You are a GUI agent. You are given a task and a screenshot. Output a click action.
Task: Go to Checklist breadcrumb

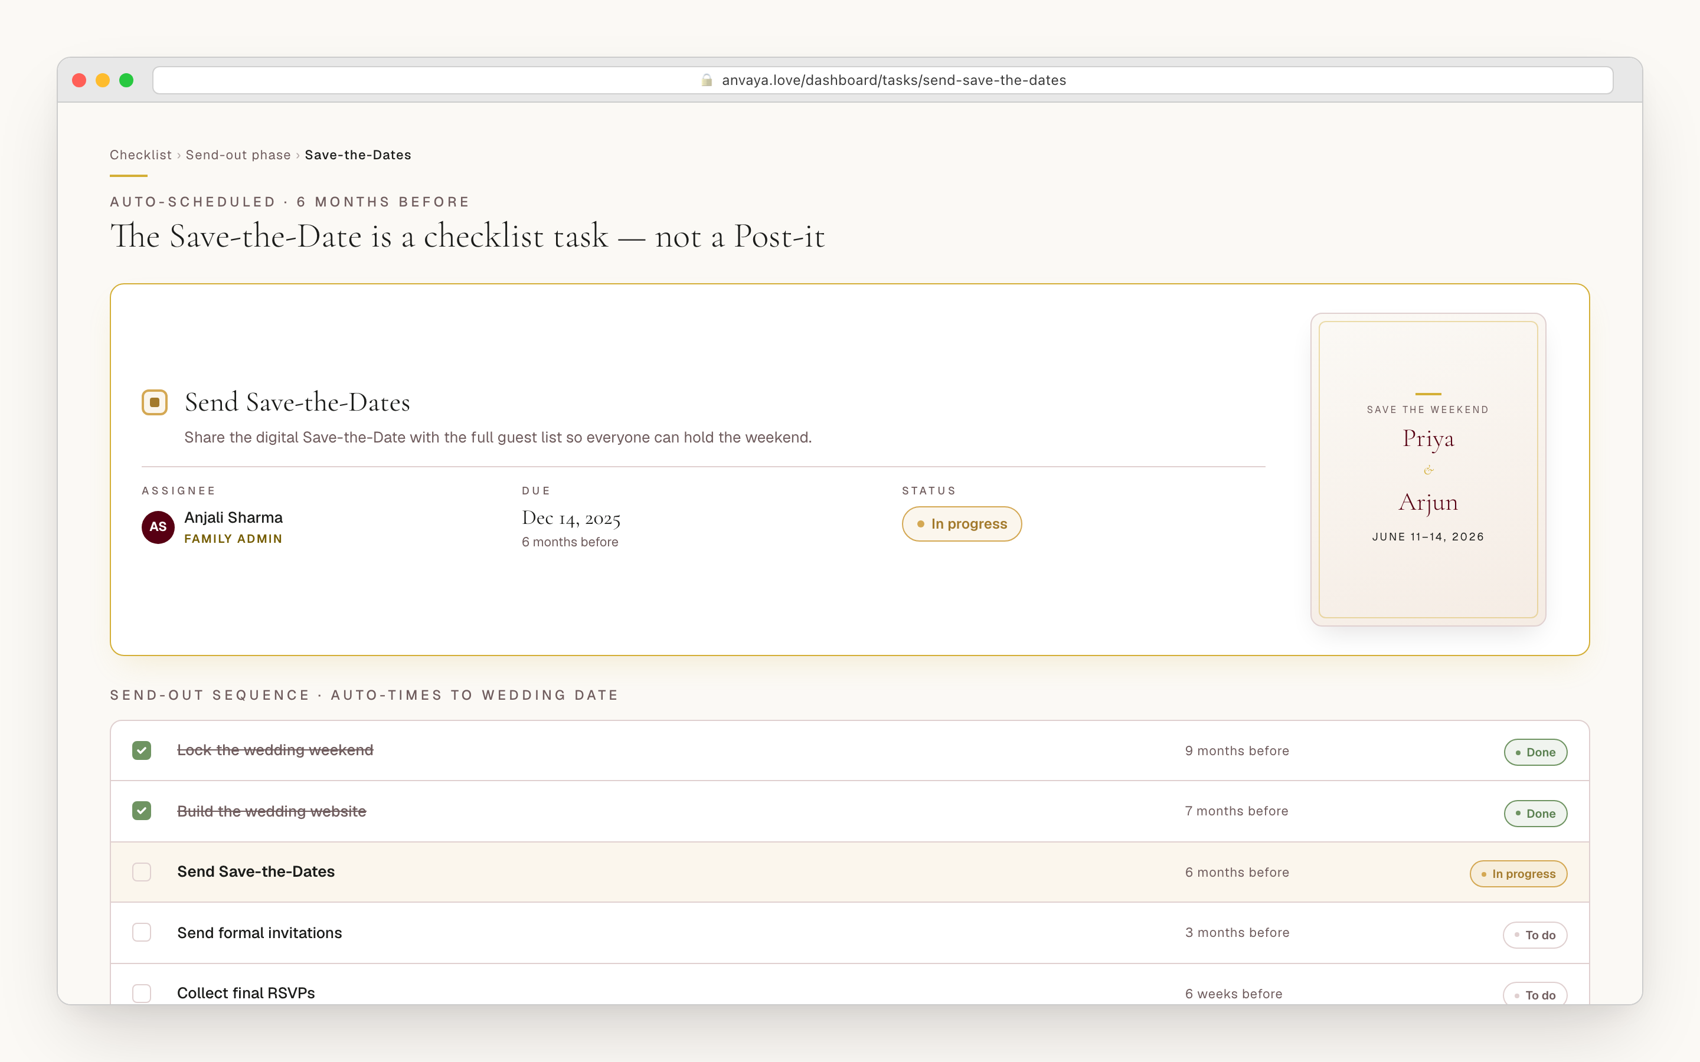(x=140, y=155)
